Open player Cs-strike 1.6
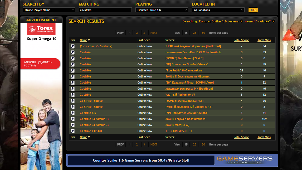Image resolution: width=302 pixels, height=170 pixels. pyautogui.click(x=88, y=113)
